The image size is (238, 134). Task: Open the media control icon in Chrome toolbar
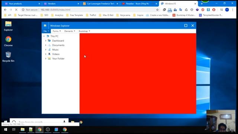click(x=222, y=10)
